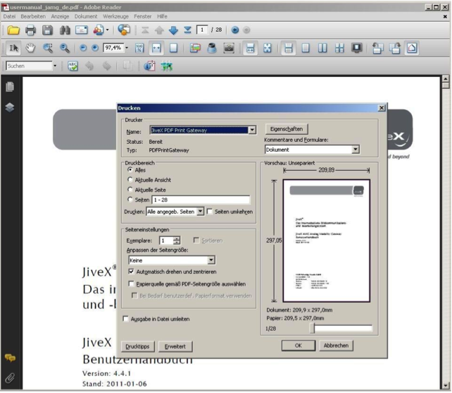Select Aktuelle Ansicht radio option

click(130, 179)
